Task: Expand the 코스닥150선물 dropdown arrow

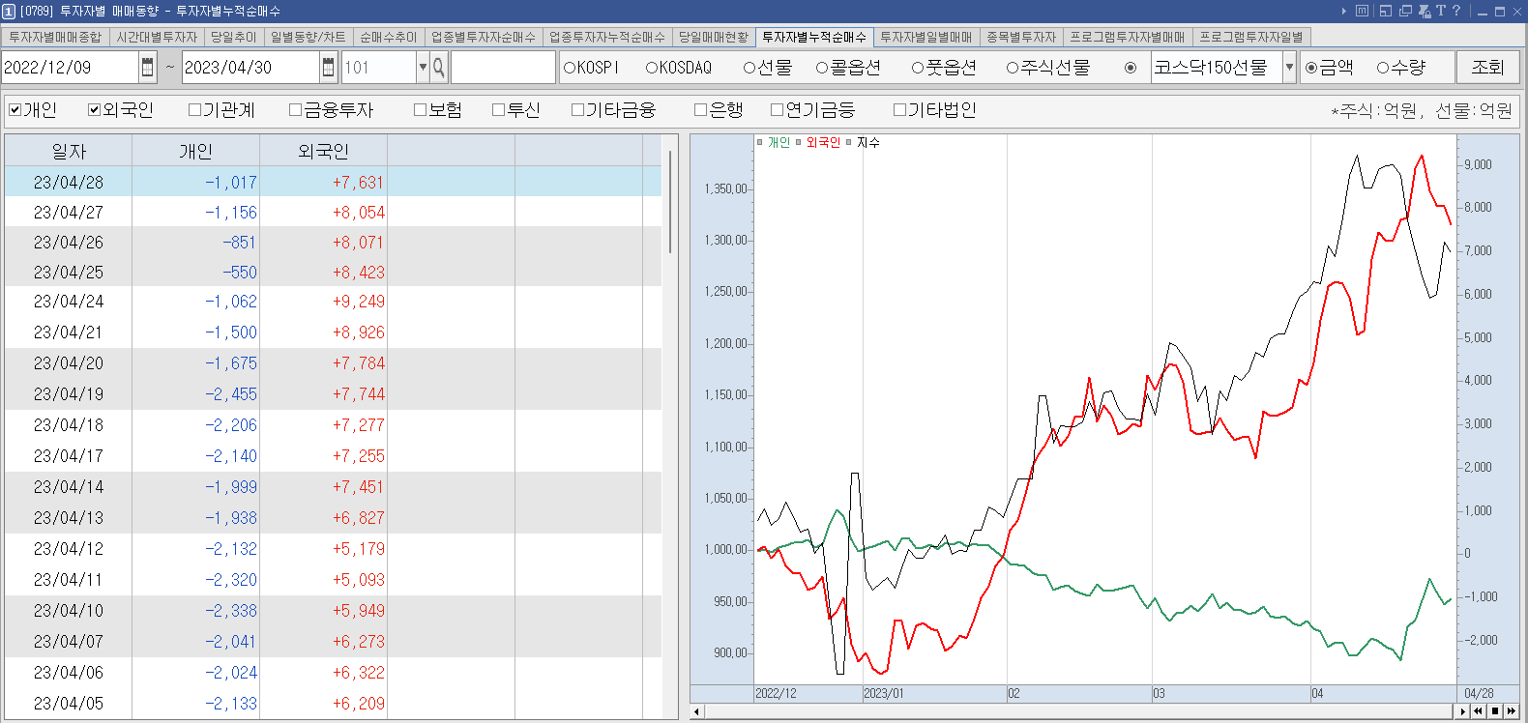Action: pos(1289,67)
